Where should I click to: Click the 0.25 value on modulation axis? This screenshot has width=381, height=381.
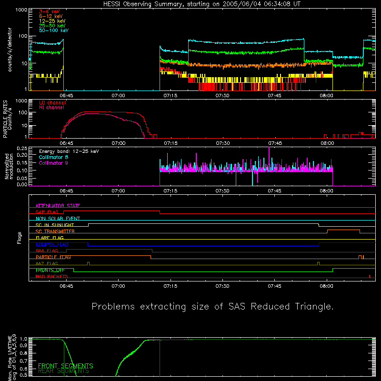[22, 149]
